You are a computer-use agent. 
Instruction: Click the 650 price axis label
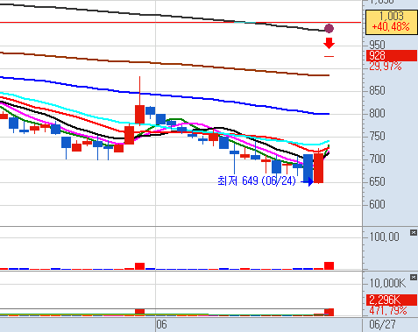377,181
